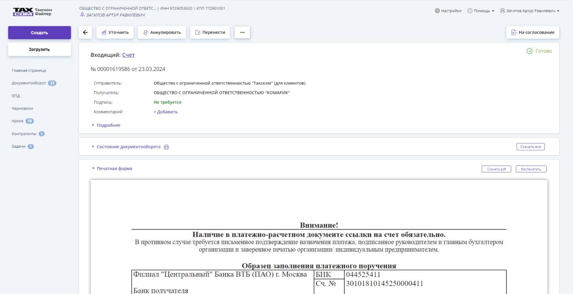Click the Распечатать button
The image size is (573, 294).
(531, 169)
